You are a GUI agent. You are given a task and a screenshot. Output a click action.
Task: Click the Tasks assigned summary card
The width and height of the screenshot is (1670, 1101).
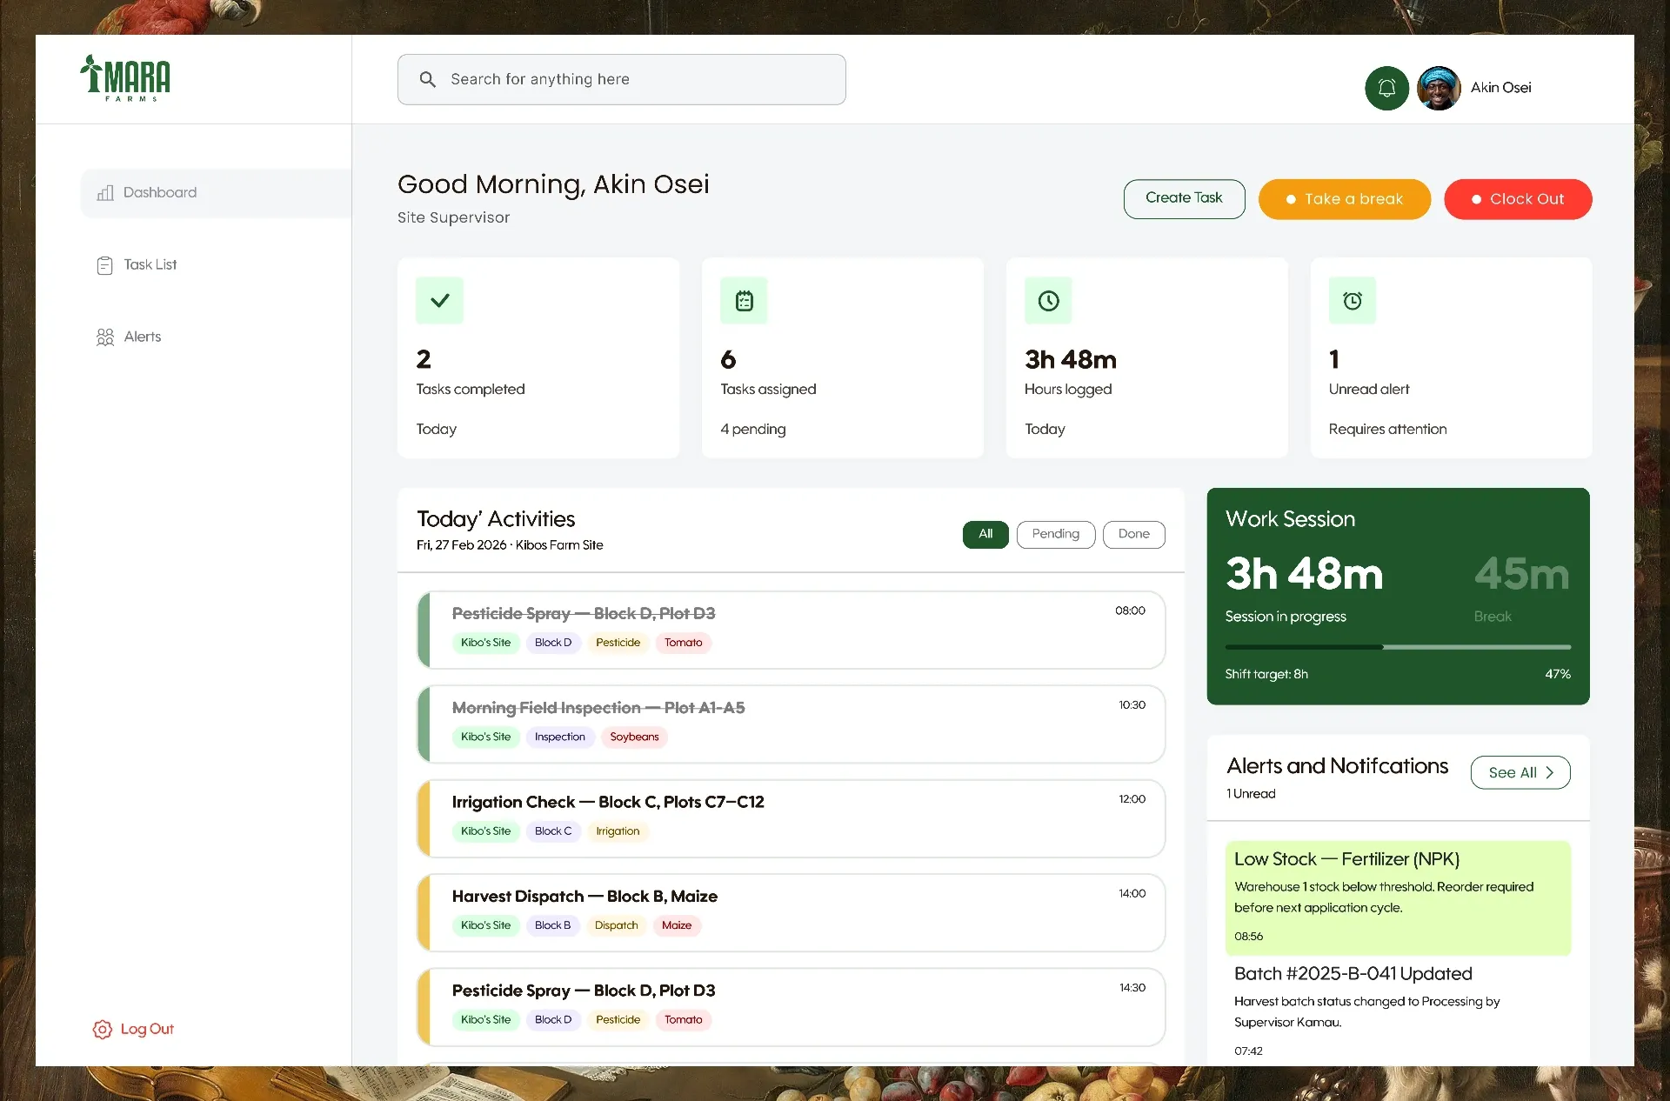pos(842,357)
